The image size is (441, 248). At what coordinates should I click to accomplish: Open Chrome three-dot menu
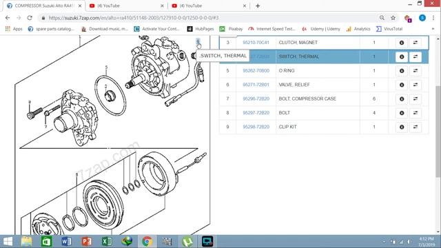(x=433, y=18)
